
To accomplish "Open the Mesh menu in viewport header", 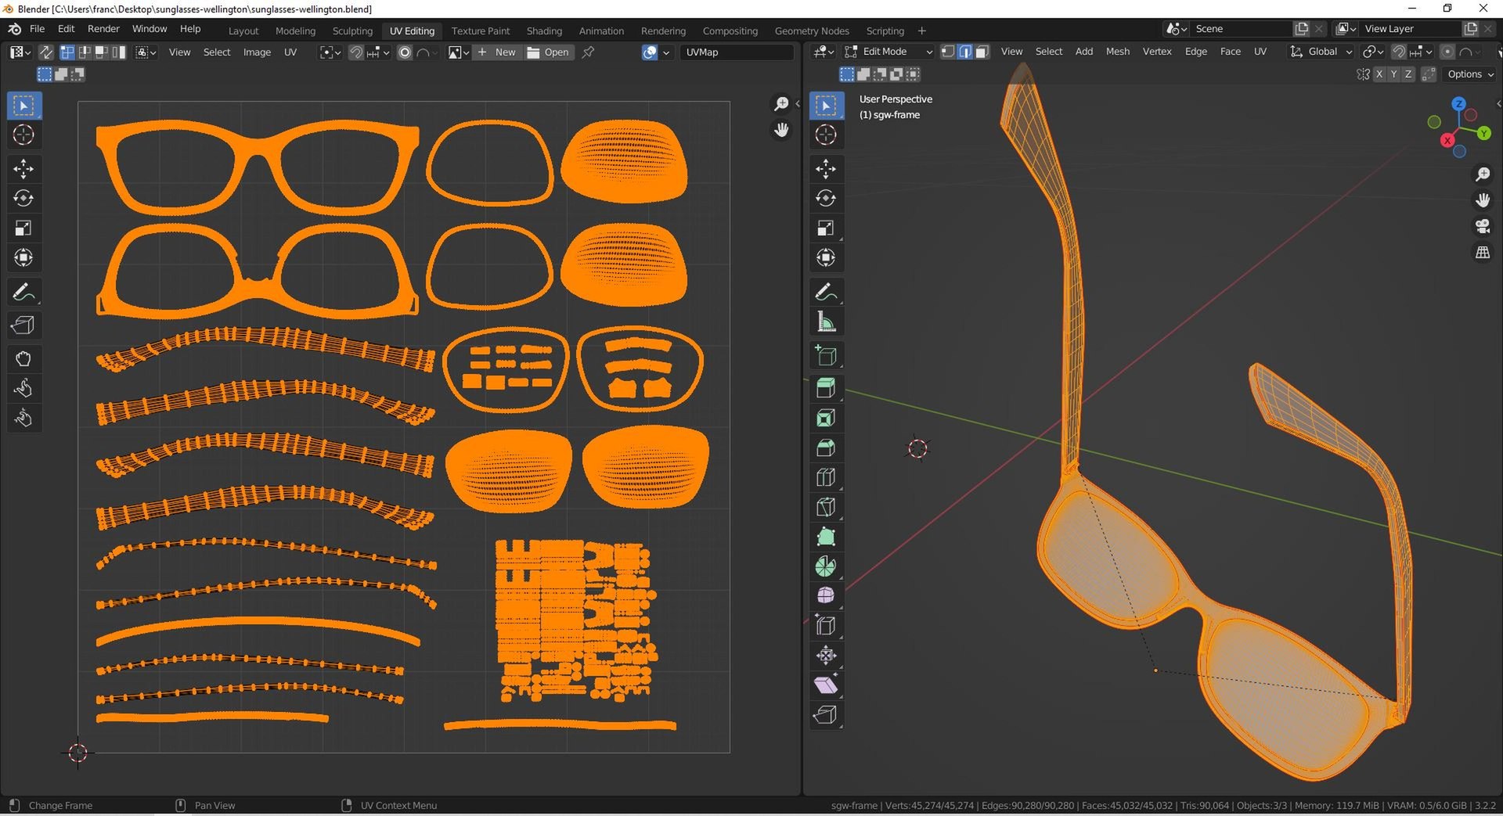I will pyautogui.click(x=1117, y=52).
